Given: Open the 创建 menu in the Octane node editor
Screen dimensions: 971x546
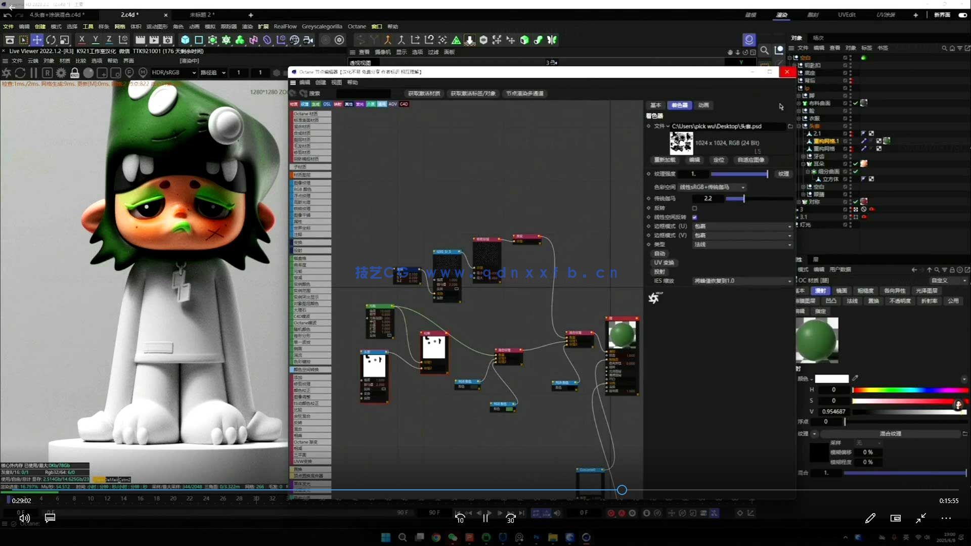Looking at the screenshot, I should coord(322,82).
